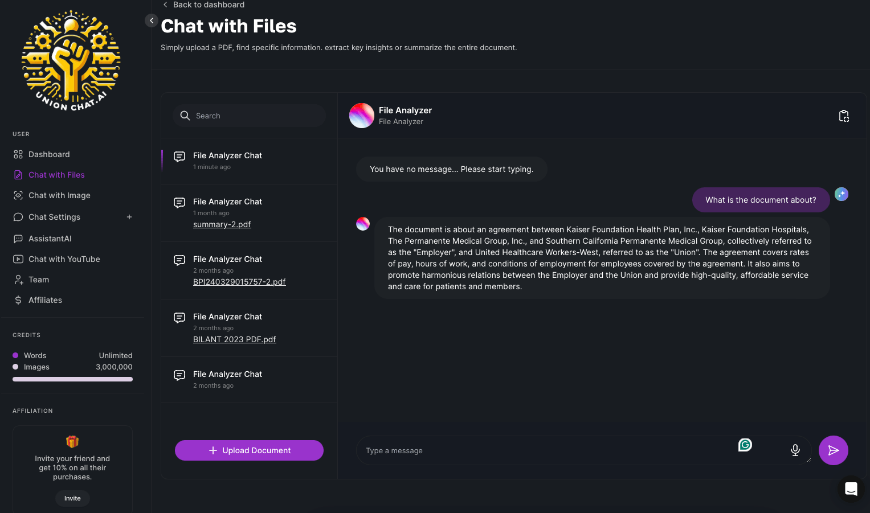Click the send message arrow button
The image size is (870, 513).
click(833, 450)
